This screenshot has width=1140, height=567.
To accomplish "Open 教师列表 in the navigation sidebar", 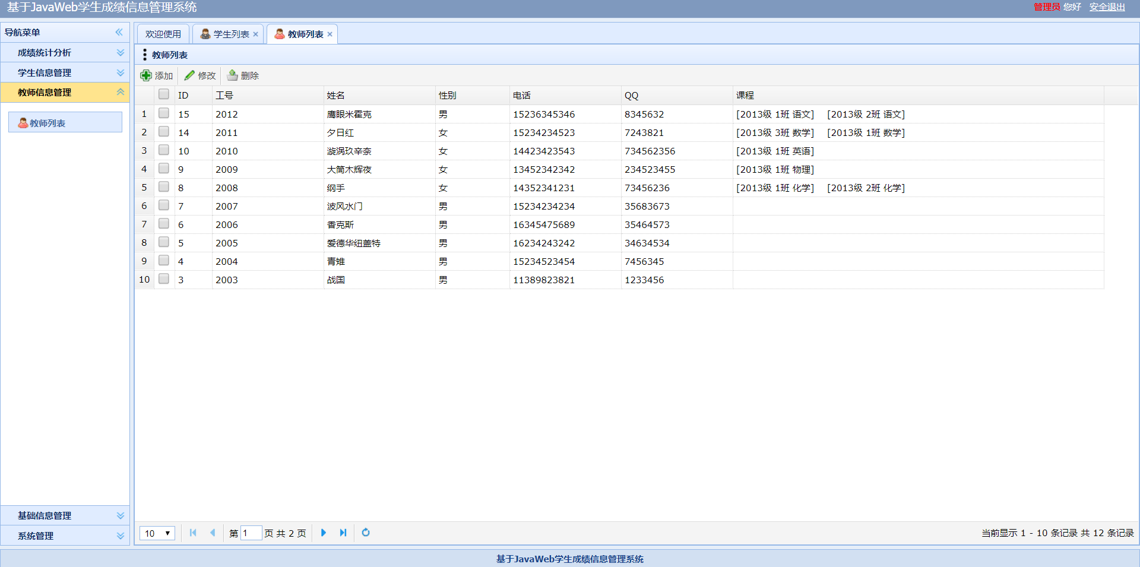I will [65, 122].
